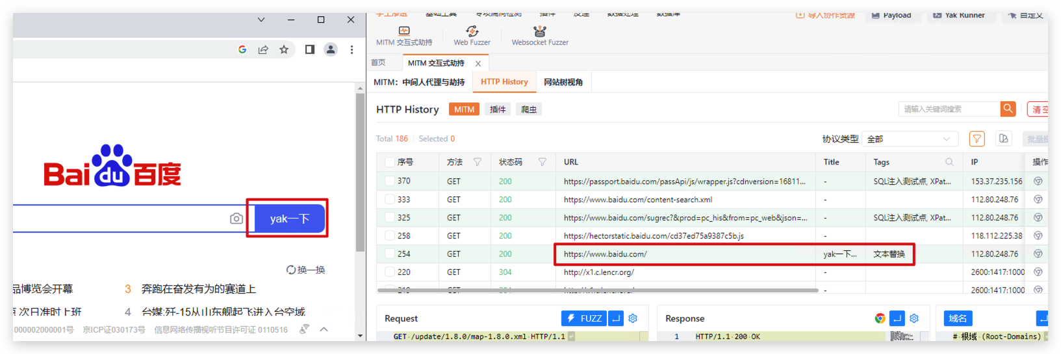Click the Request panel settings gear
This screenshot has width=1061, height=354.
tap(633, 318)
